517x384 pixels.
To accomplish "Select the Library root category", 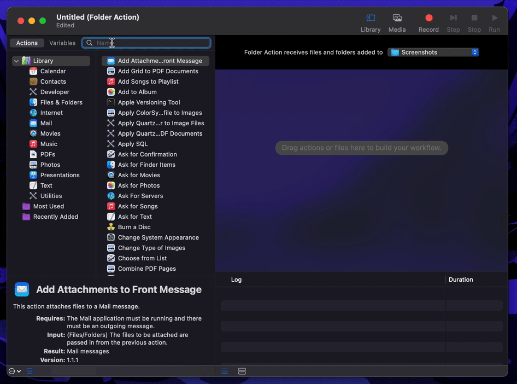I will [51, 61].
